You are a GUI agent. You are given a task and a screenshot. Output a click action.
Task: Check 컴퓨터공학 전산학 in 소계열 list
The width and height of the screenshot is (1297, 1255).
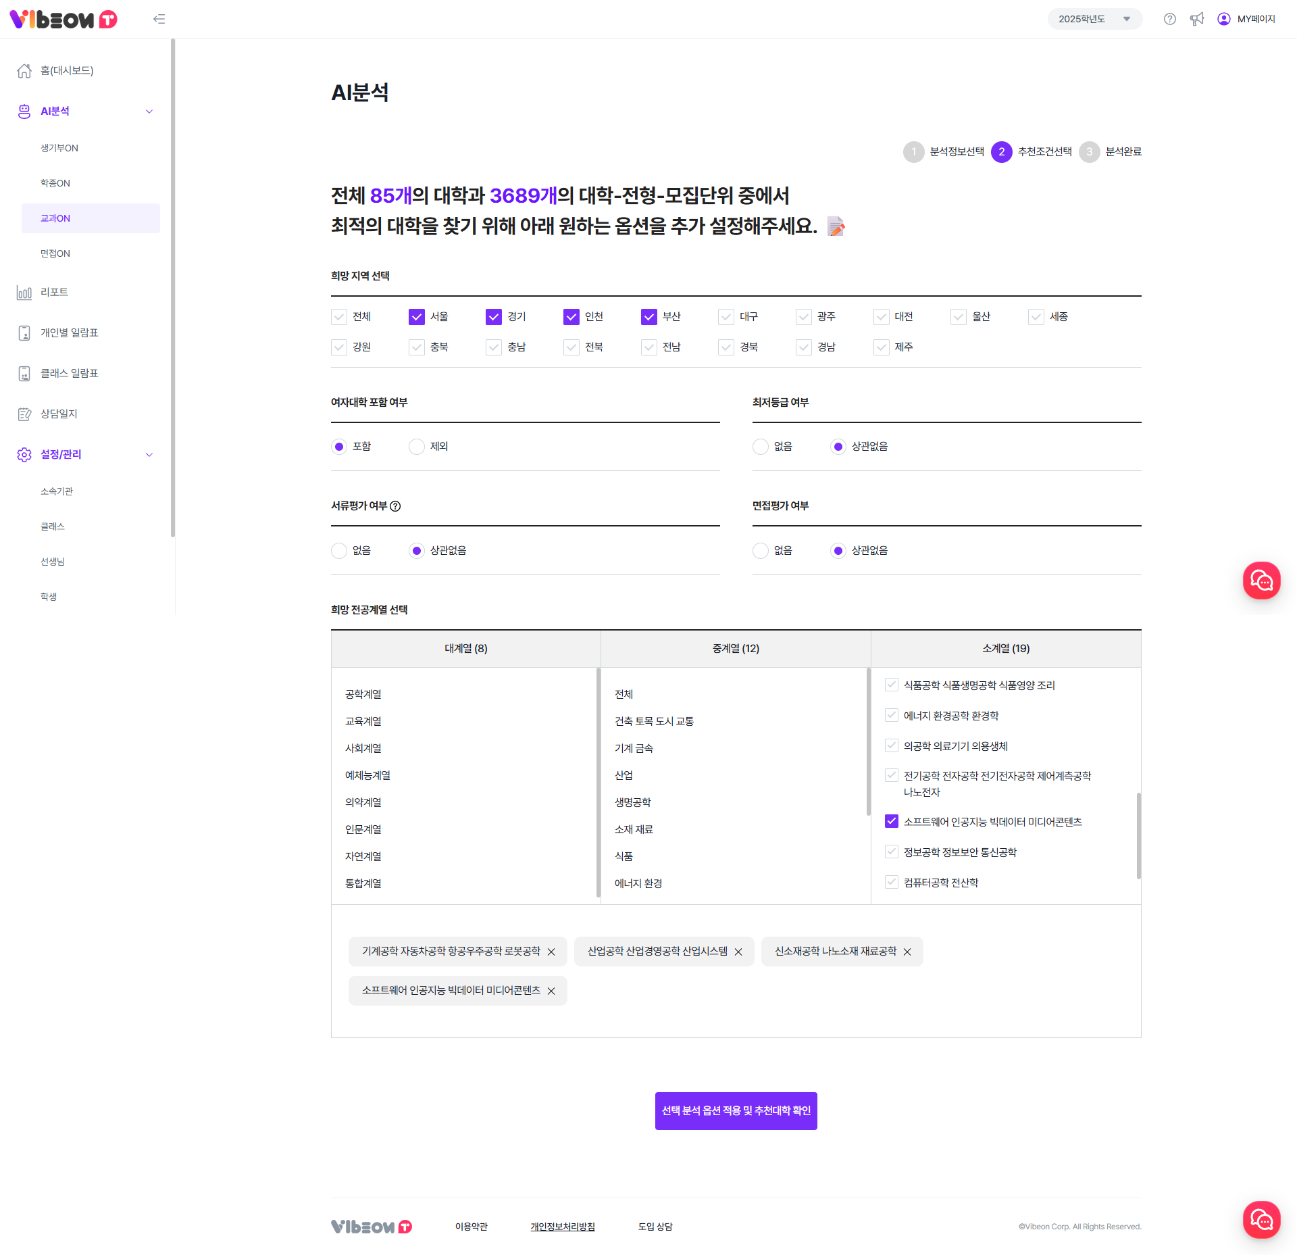tap(892, 883)
